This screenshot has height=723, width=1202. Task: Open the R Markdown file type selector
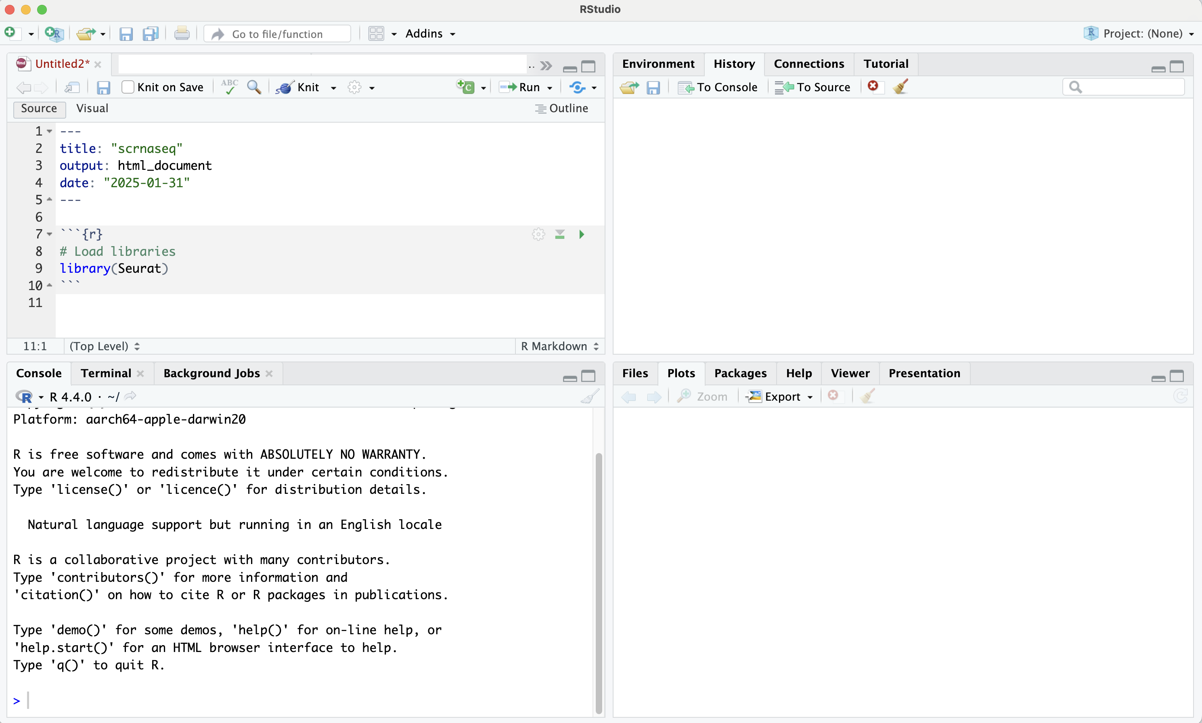point(560,347)
